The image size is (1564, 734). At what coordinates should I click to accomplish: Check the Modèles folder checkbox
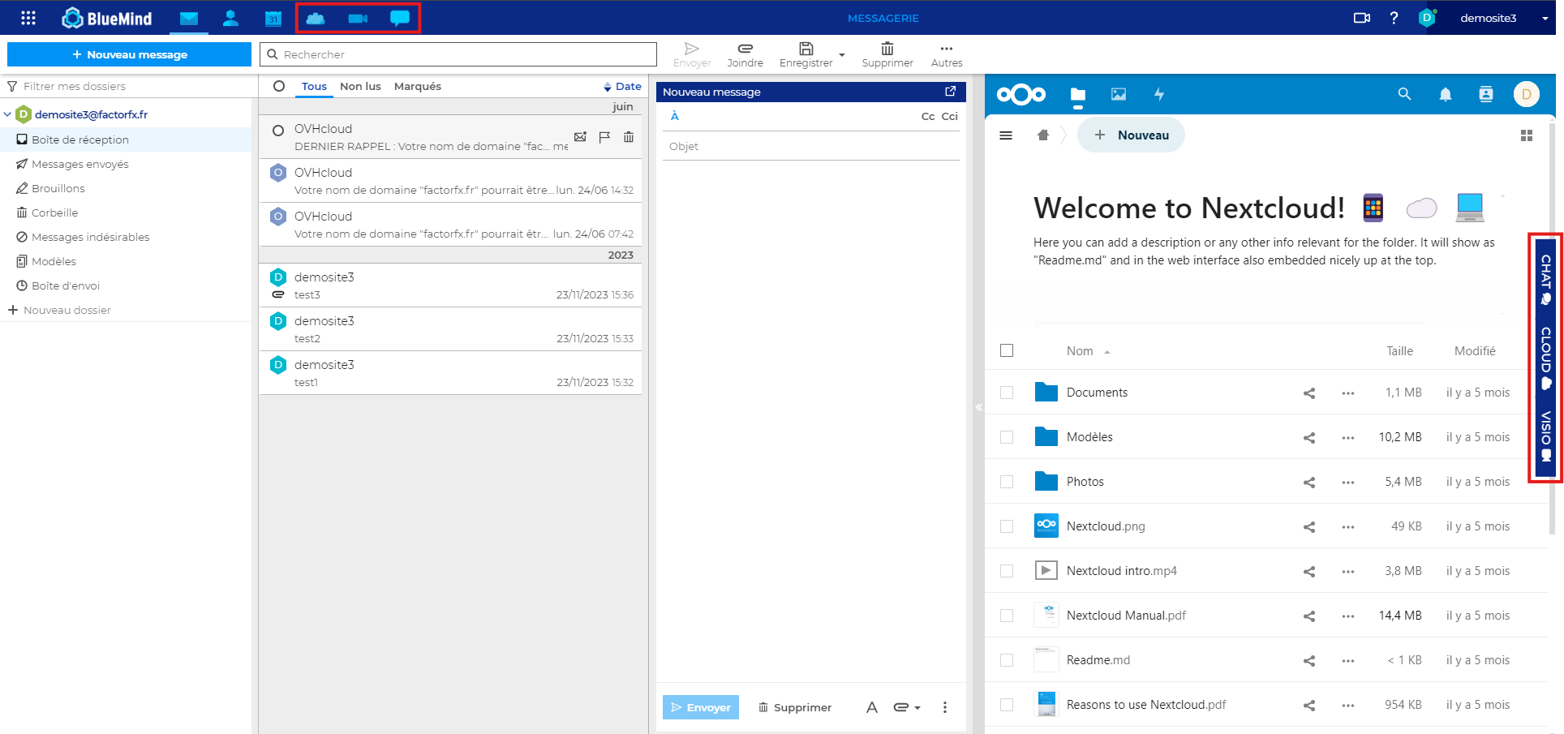(1007, 437)
